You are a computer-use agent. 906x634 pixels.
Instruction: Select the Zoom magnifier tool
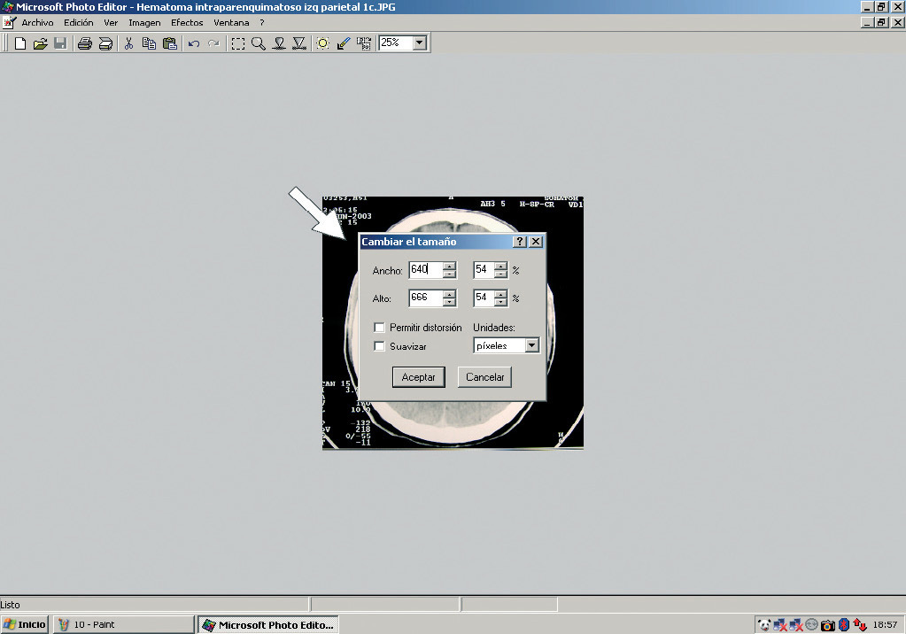258,43
